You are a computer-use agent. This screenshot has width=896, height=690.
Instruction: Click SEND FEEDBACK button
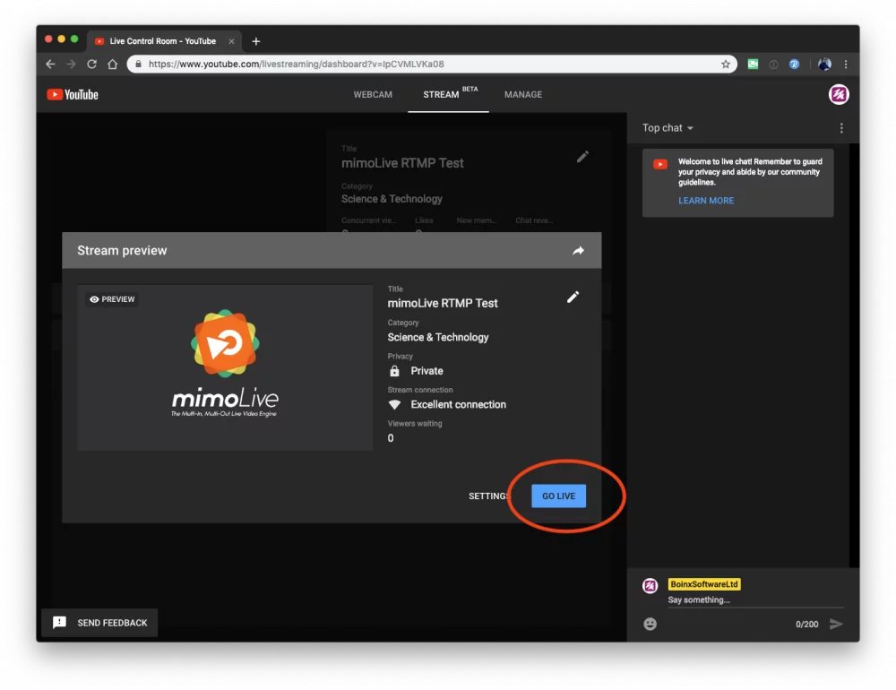click(99, 623)
